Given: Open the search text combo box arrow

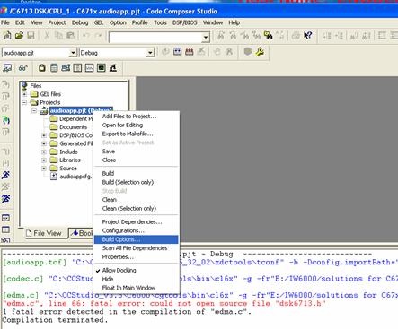Looking at the screenshot, I should (206, 38).
